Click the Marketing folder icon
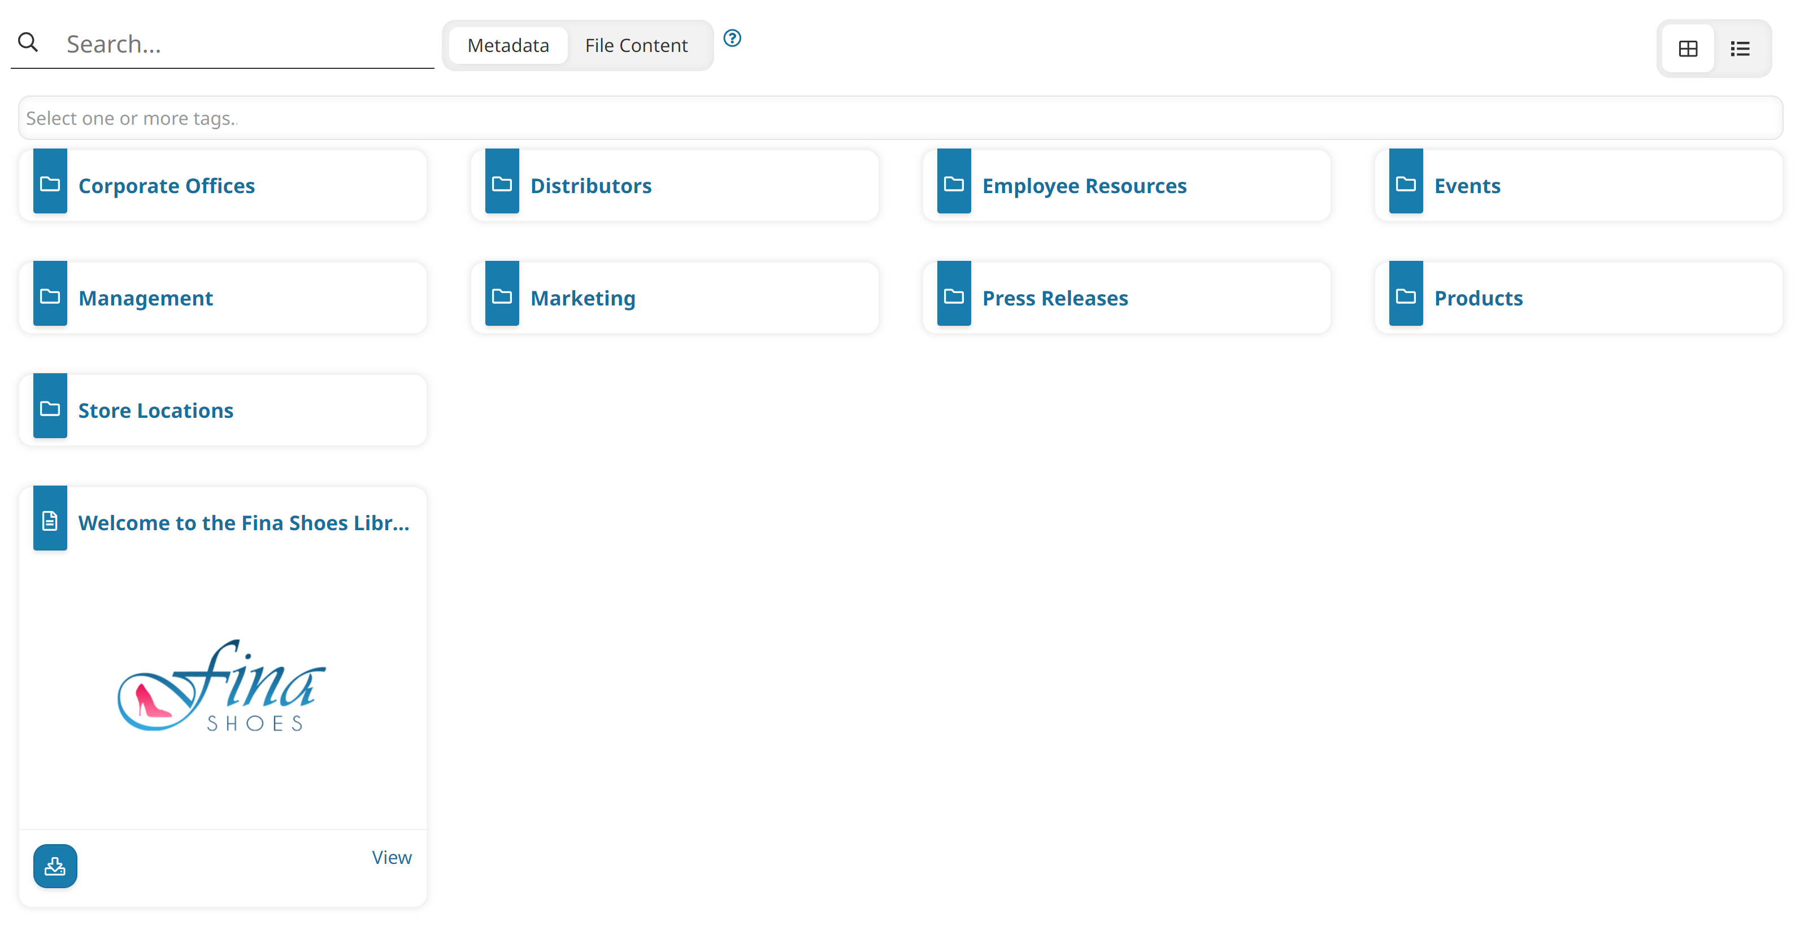Screen dimensions: 1804x926 (x=505, y=298)
